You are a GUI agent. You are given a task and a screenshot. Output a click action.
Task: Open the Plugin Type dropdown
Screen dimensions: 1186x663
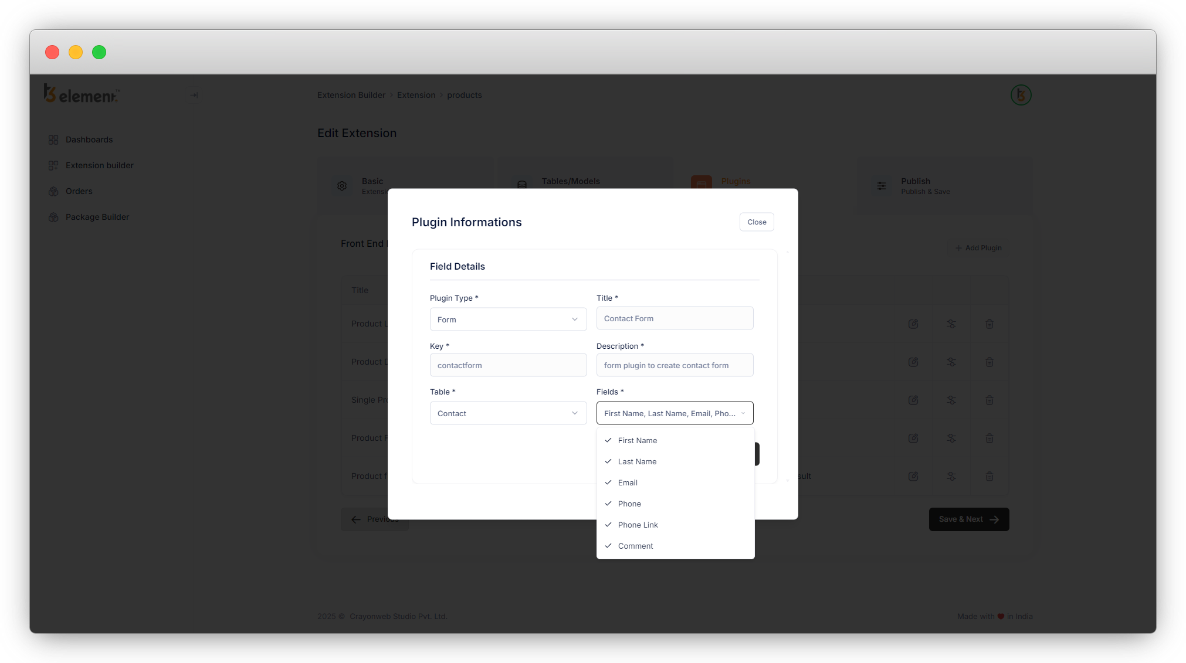point(508,319)
